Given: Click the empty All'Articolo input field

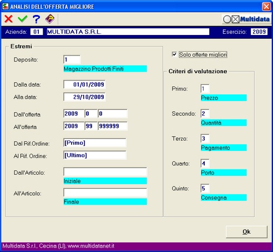Looking at the screenshot, I should pyautogui.click(x=105, y=193).
